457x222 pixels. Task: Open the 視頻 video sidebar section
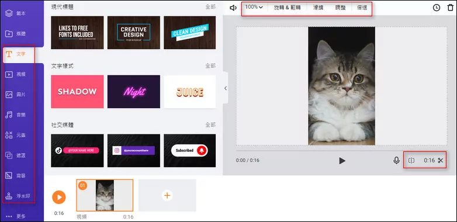pos(16,75)
